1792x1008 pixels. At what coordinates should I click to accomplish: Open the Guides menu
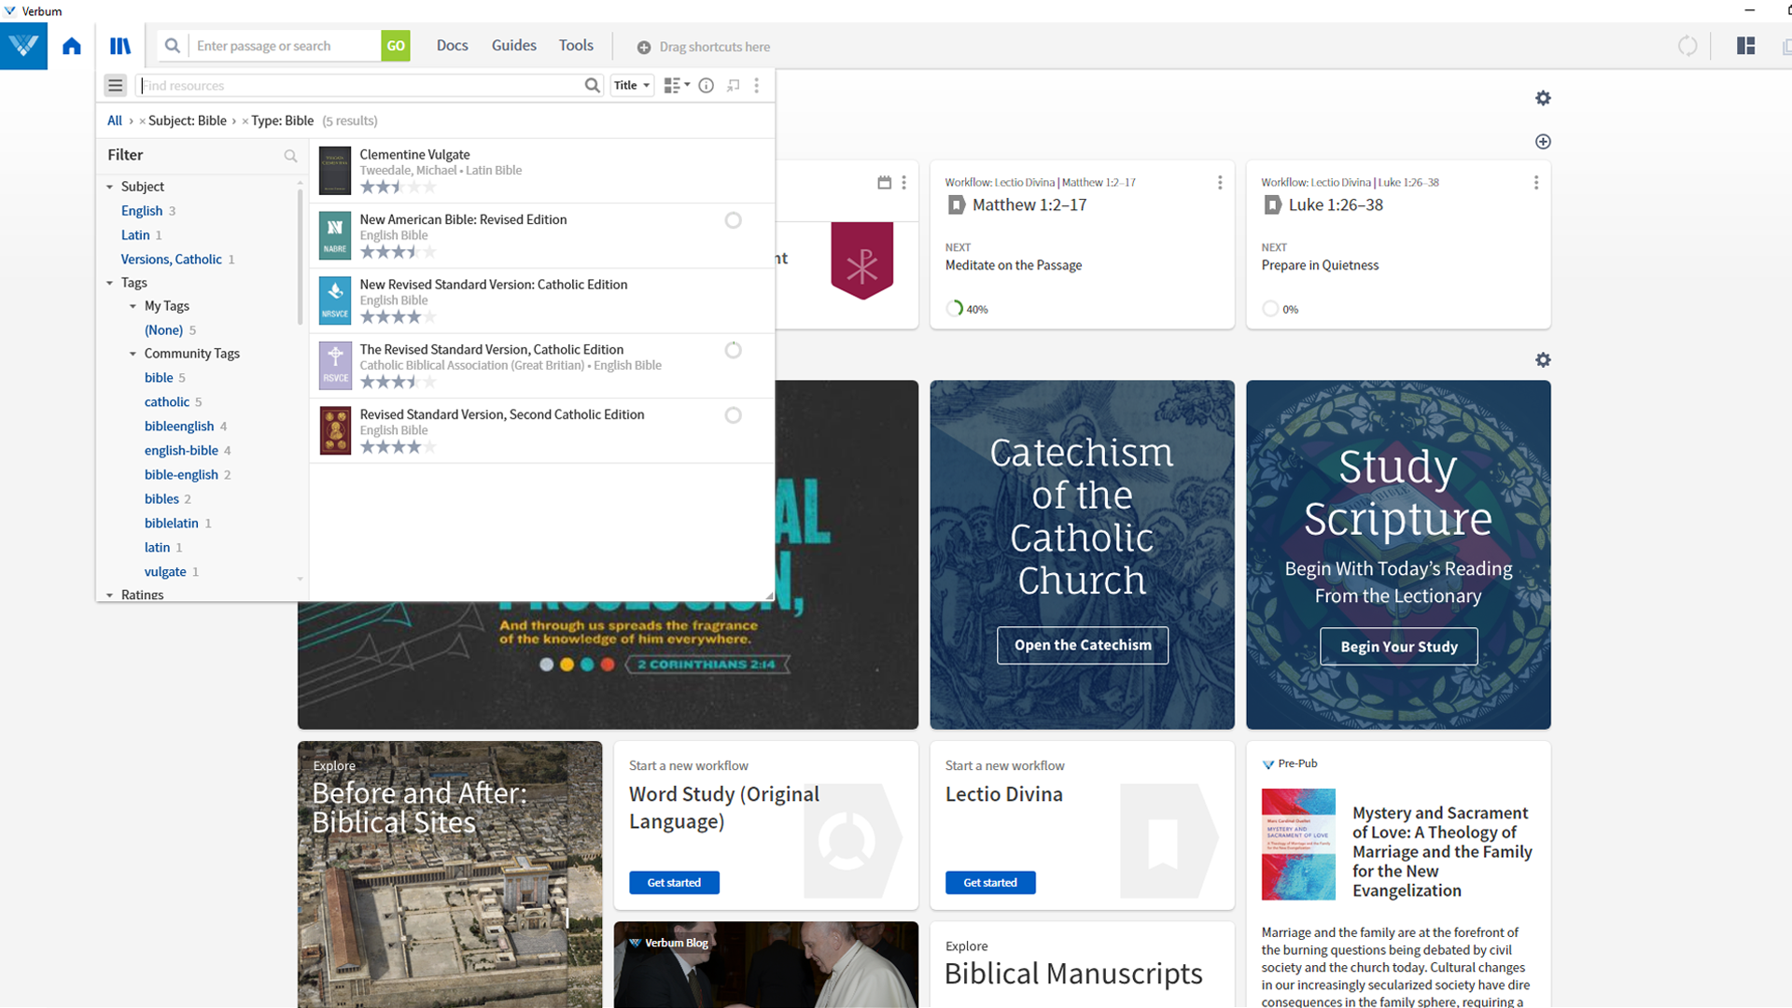[x=513, y=45]
